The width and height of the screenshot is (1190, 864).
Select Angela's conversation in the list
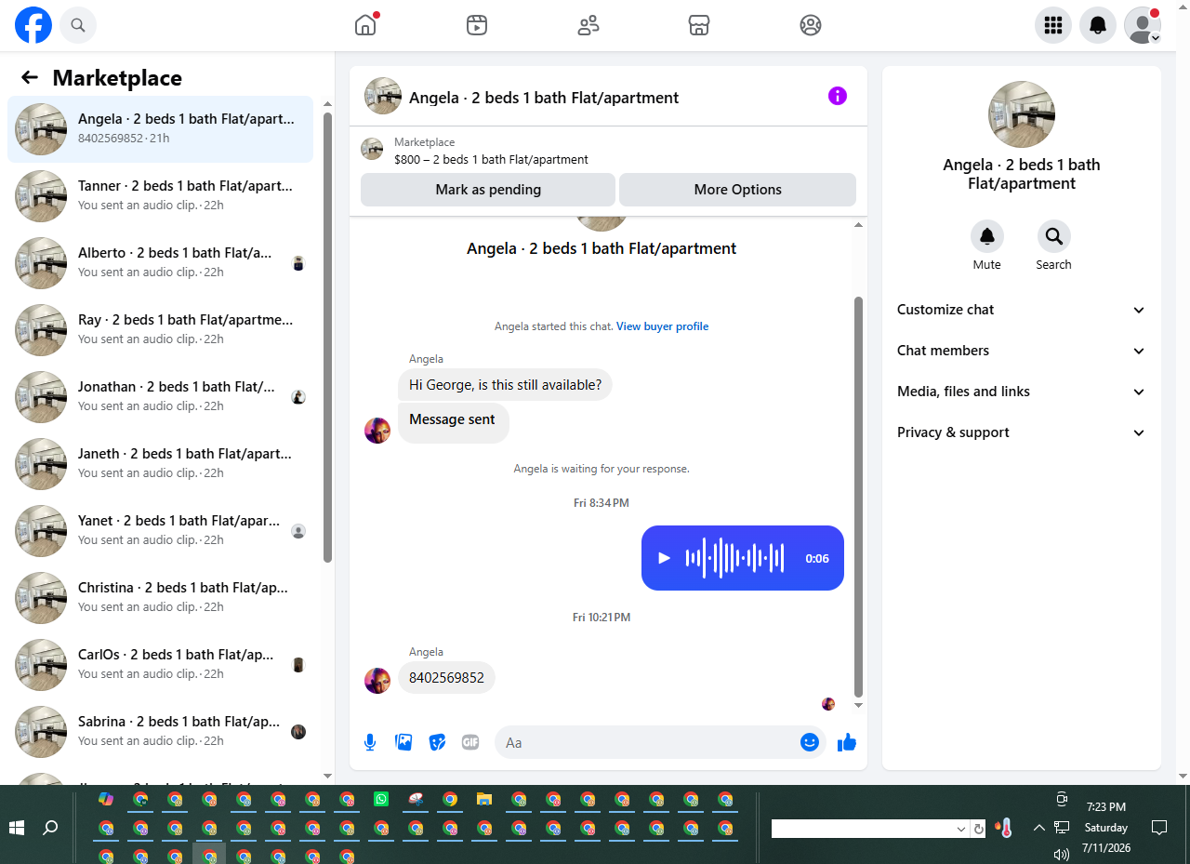(160, 129)
